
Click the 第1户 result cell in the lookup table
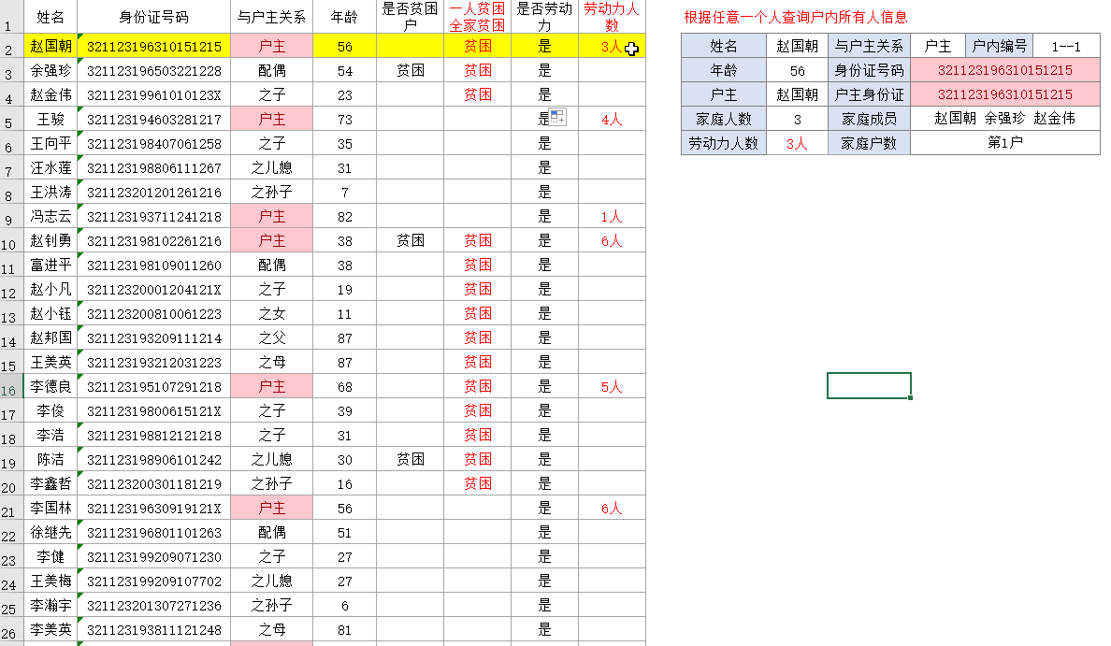(1004, 143)
